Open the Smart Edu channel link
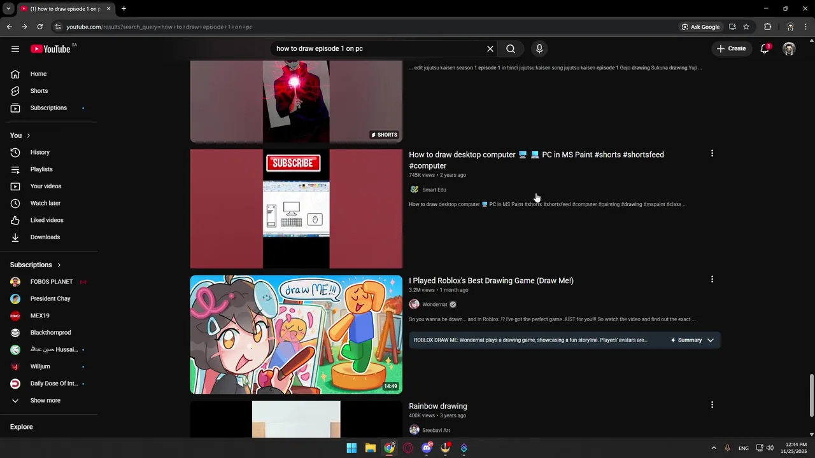Screen dimensions: 815x458 pos(434,190)
